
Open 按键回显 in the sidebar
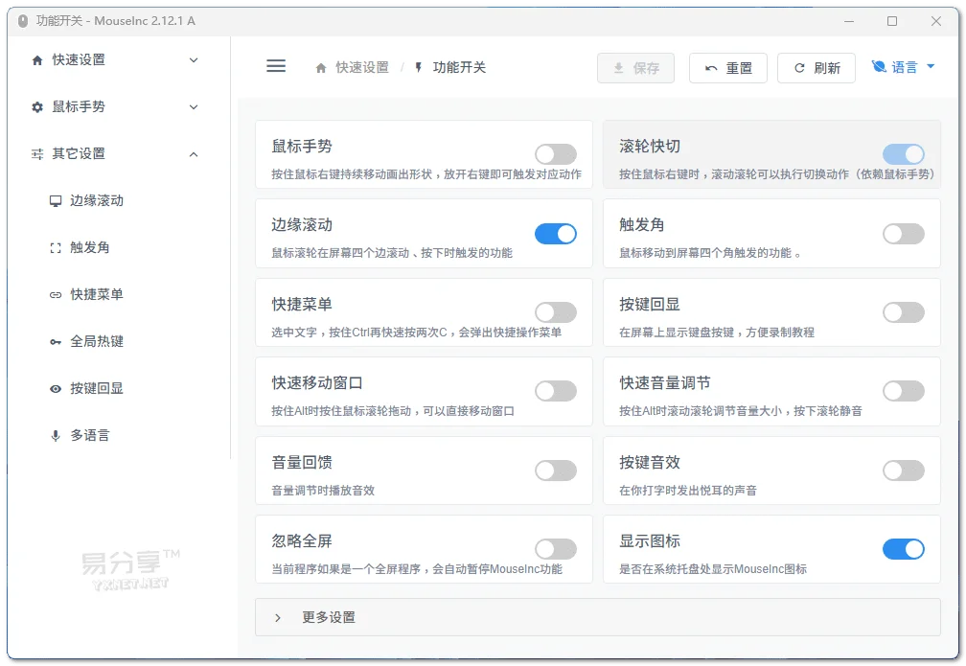97,389
